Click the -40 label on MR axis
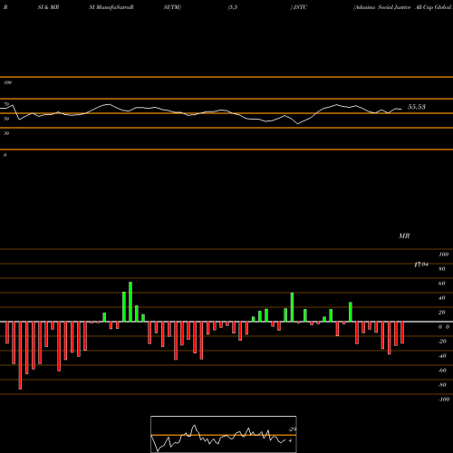Screen dimensions: 453x453 [442, 356]
